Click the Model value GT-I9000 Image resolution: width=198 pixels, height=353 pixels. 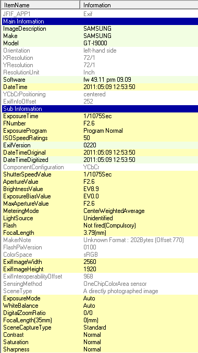click(x=95, y=43)
